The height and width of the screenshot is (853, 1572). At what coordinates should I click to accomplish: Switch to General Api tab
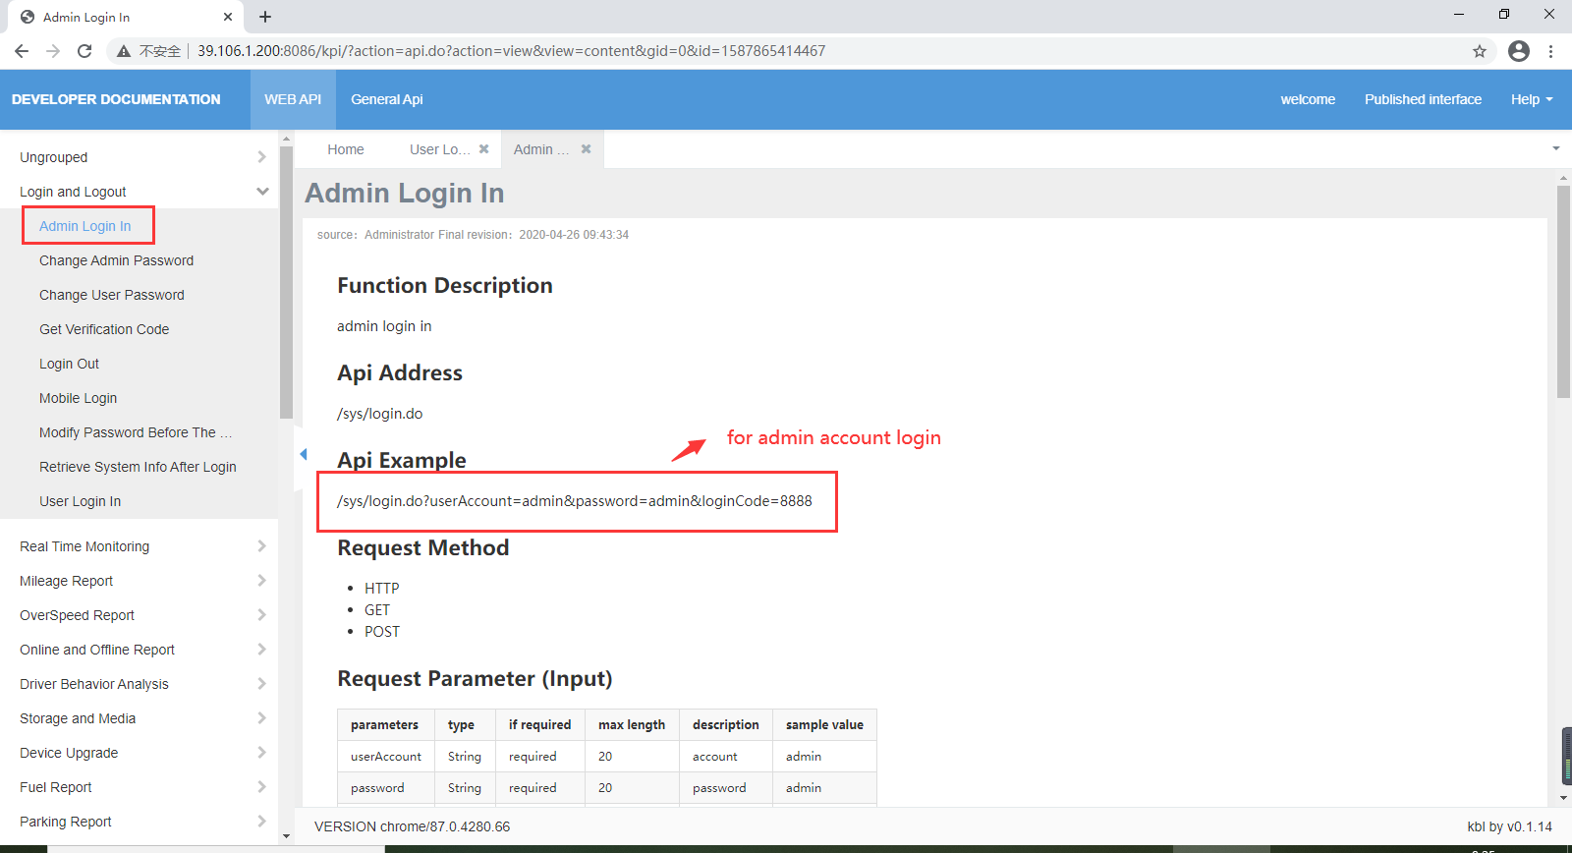click(387, 99)
